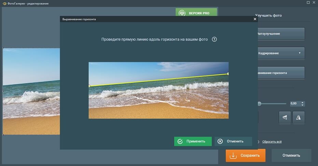Click the rotation slider handle
This screenshot has width=318, height=166.
(260, 103)
